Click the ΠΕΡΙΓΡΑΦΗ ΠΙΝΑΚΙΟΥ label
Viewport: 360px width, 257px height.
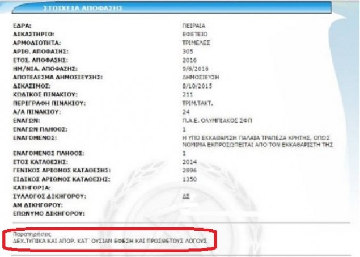pyautogui.click(x=49, y=103)
